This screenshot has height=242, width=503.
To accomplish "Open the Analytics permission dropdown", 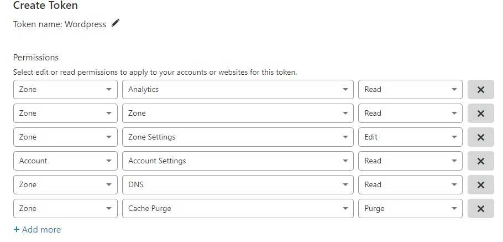I will point(238,90).
